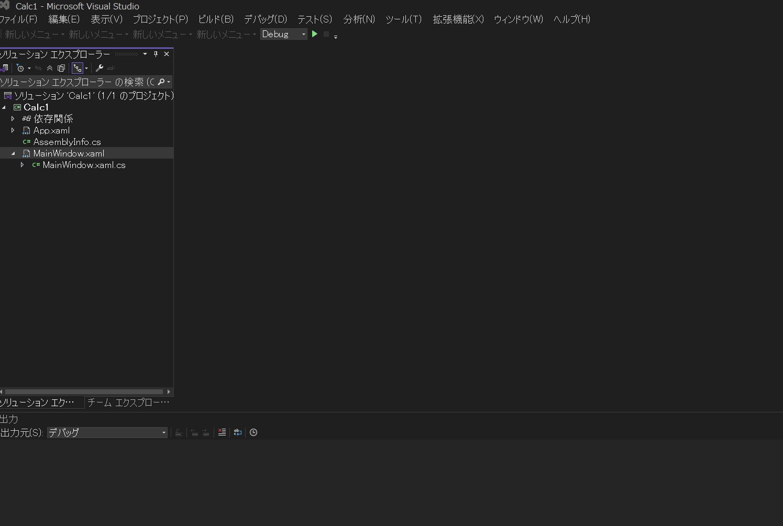Close the Solution Explorer panel
The image size is (783, 526).
167,54
